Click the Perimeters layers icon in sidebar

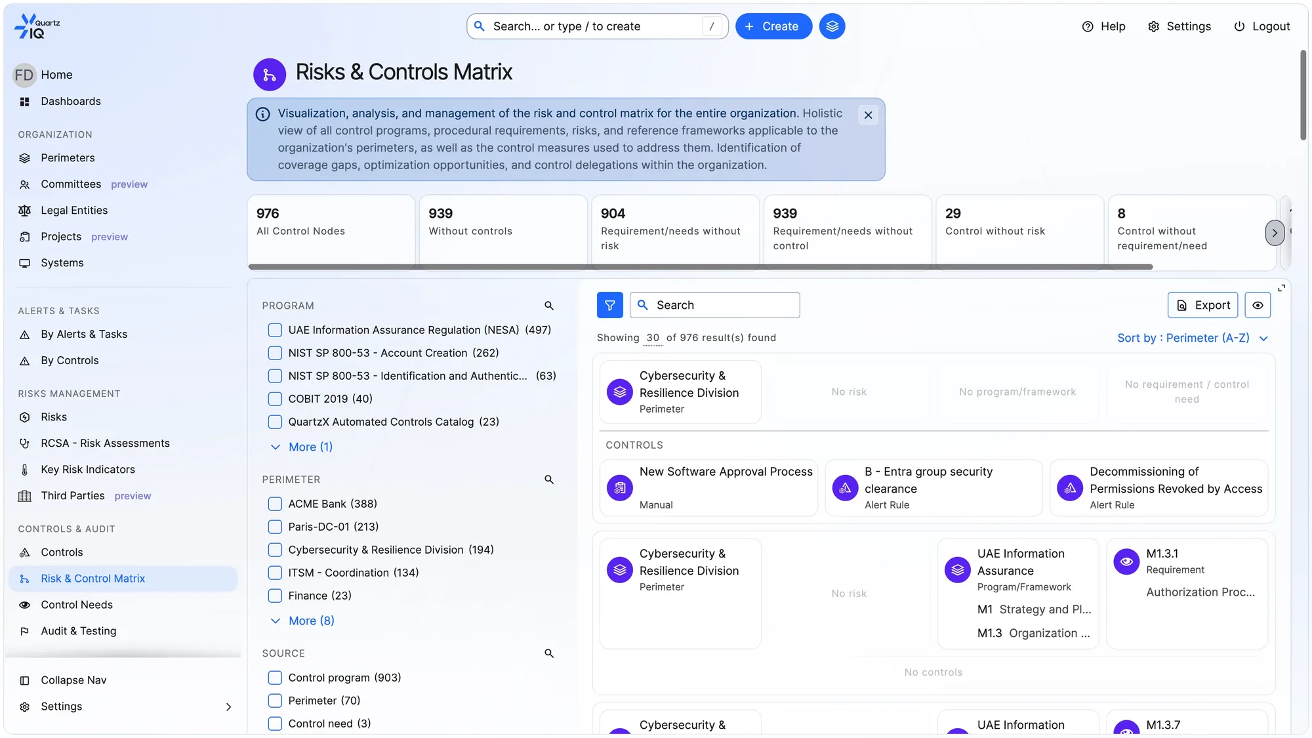(x=24, y=158)
